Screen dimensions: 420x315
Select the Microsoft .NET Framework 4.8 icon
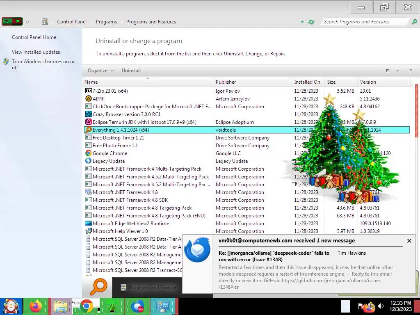pos(89,192)
